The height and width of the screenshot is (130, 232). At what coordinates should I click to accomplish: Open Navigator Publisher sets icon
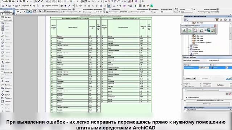click(x=229, y=19)
